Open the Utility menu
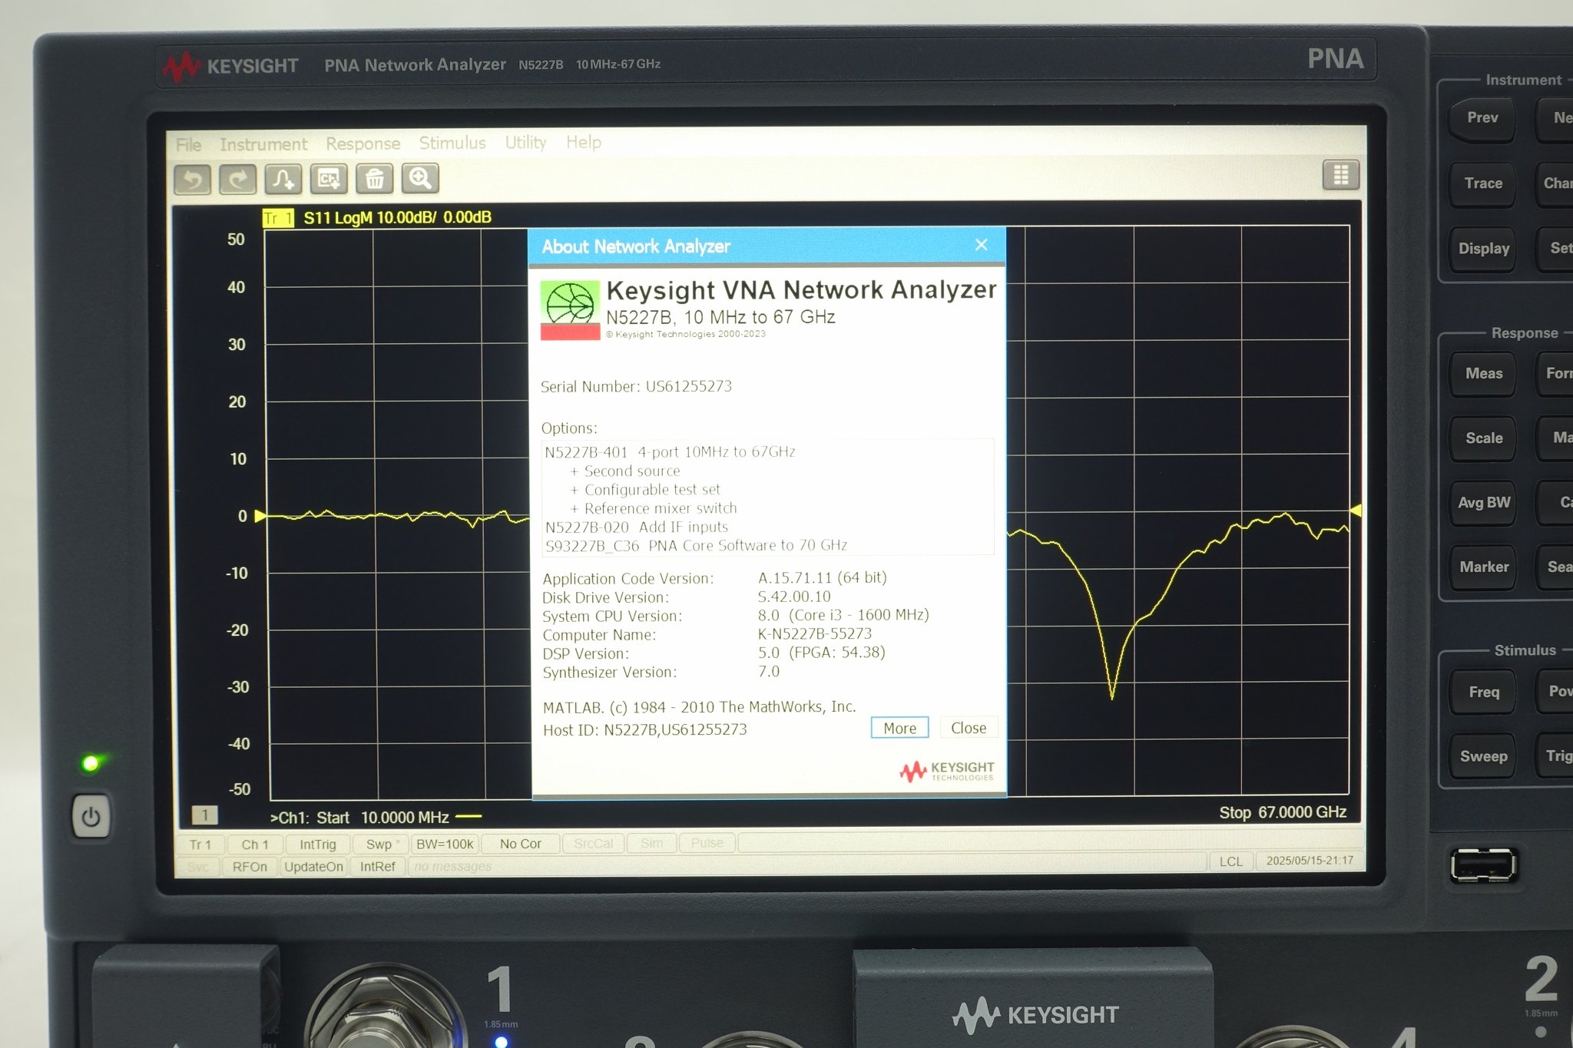Viewport: 1573px width, 1048px height. point(525,142)
